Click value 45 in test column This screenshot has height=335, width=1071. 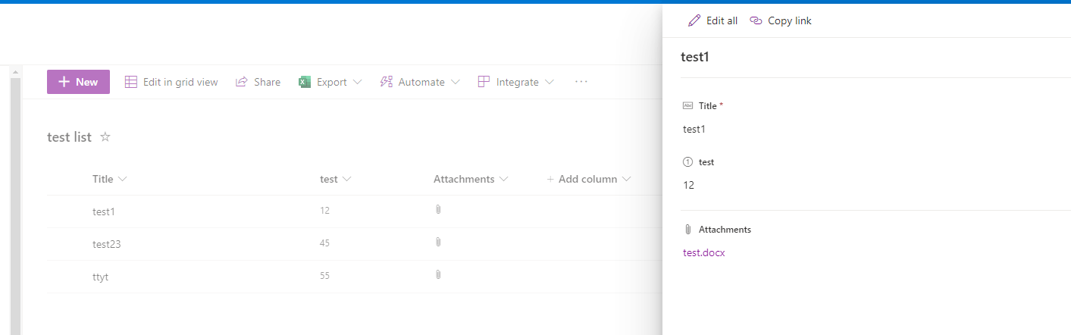(x=325, y=243)
